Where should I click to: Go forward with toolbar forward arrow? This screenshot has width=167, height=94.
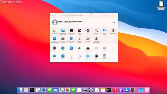click(63, 15)
